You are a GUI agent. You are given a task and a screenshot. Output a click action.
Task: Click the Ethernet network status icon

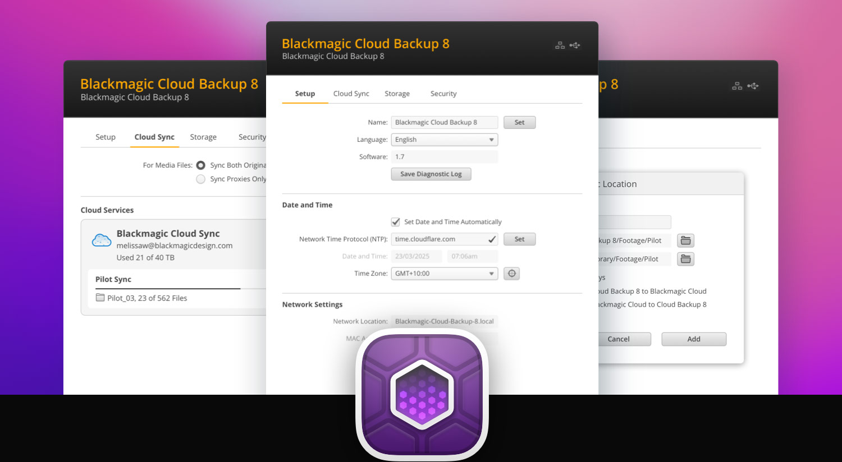coord(560,45)
